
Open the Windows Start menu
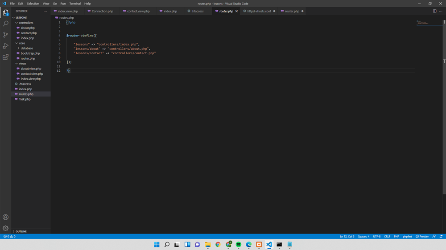coord(157,245)
